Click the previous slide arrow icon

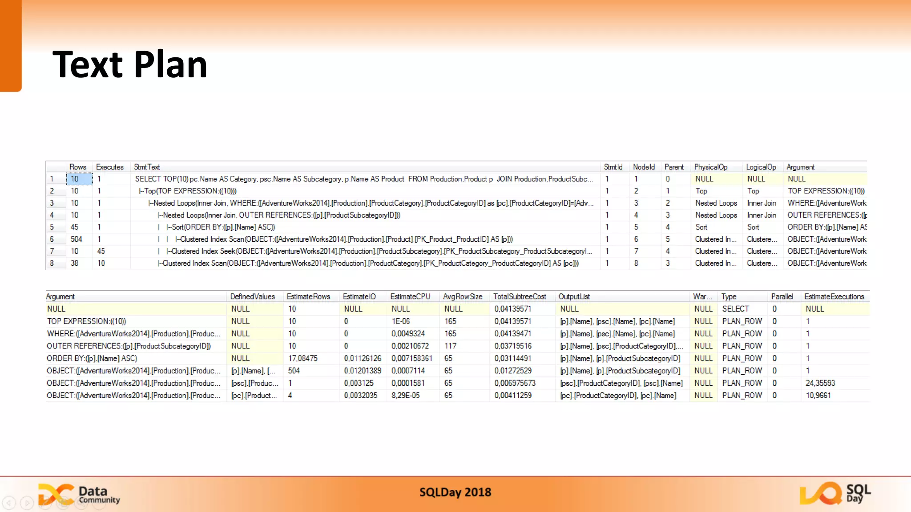coord(9,503)
